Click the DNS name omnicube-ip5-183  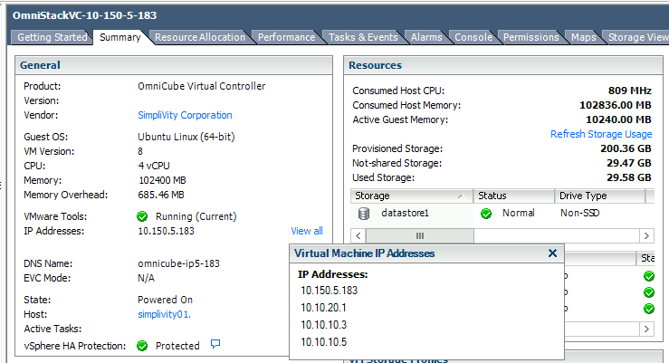(x=178, y=263)
